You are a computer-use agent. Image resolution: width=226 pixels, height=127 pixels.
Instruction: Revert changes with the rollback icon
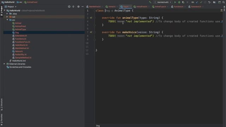[x=209, y=2]
